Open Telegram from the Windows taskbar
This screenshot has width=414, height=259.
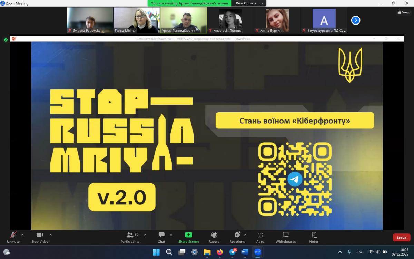[233, 252]
